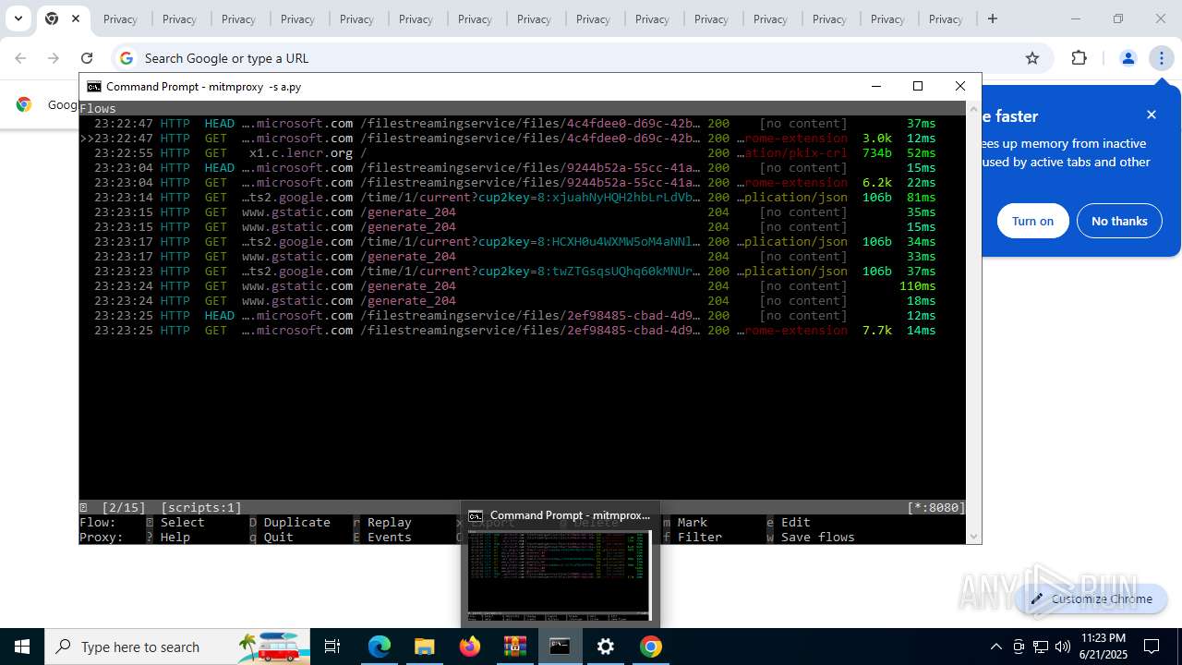Screen dimensions: 1182x665
Task: Click the Save flows command
Action: tap(817, 538)
